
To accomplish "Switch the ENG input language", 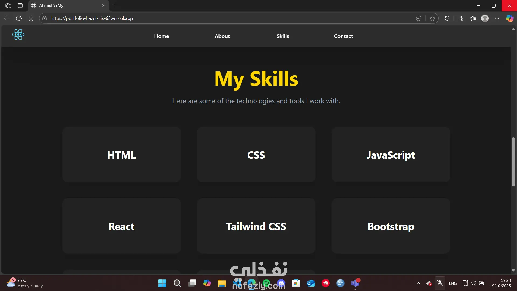I will click(453, 283).
